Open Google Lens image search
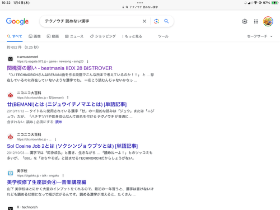The image size is (280, 210). click(x=156, y=21)
